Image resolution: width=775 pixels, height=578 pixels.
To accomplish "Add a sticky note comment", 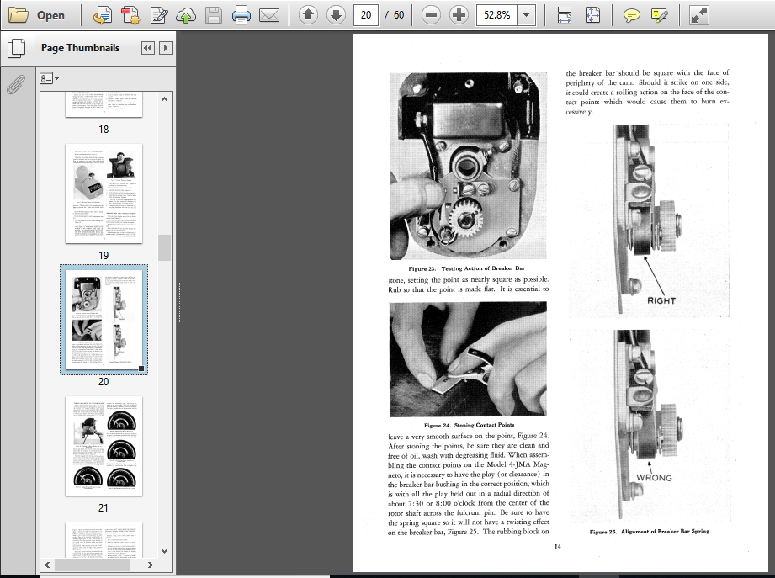I will 631,15.
